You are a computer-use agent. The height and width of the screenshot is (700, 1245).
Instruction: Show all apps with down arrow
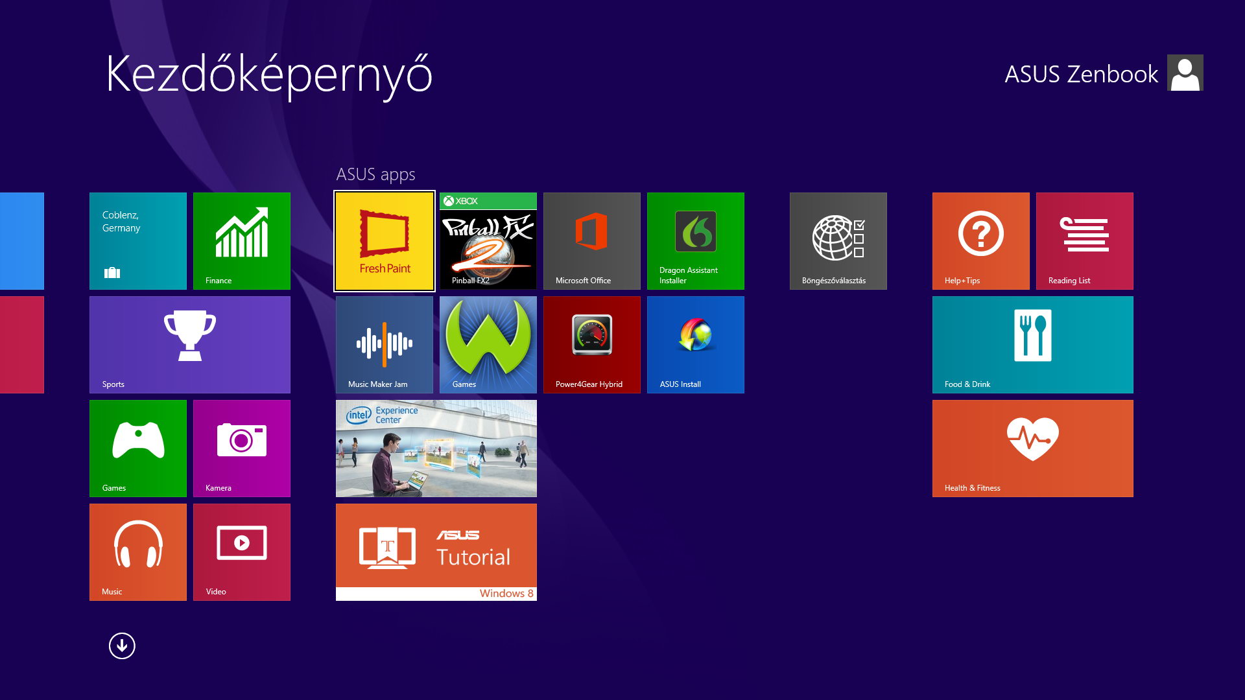122,646
